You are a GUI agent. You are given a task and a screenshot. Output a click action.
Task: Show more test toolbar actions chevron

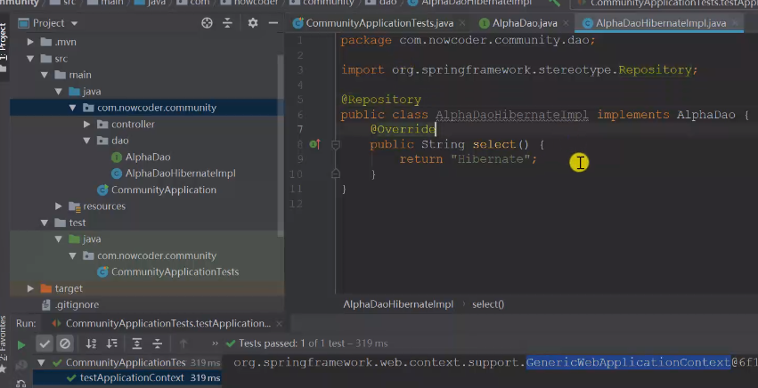pyautogui.click(x=216, y=344)
